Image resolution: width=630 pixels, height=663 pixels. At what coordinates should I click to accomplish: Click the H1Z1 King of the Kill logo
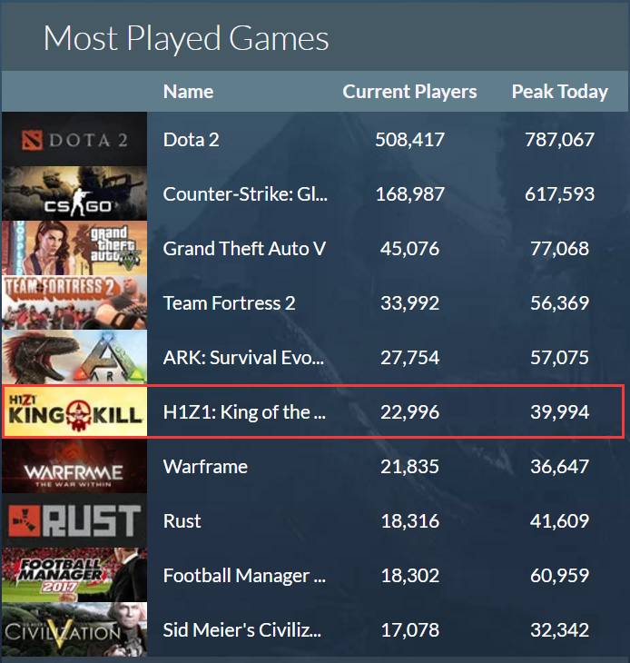(x=74, y=412)
